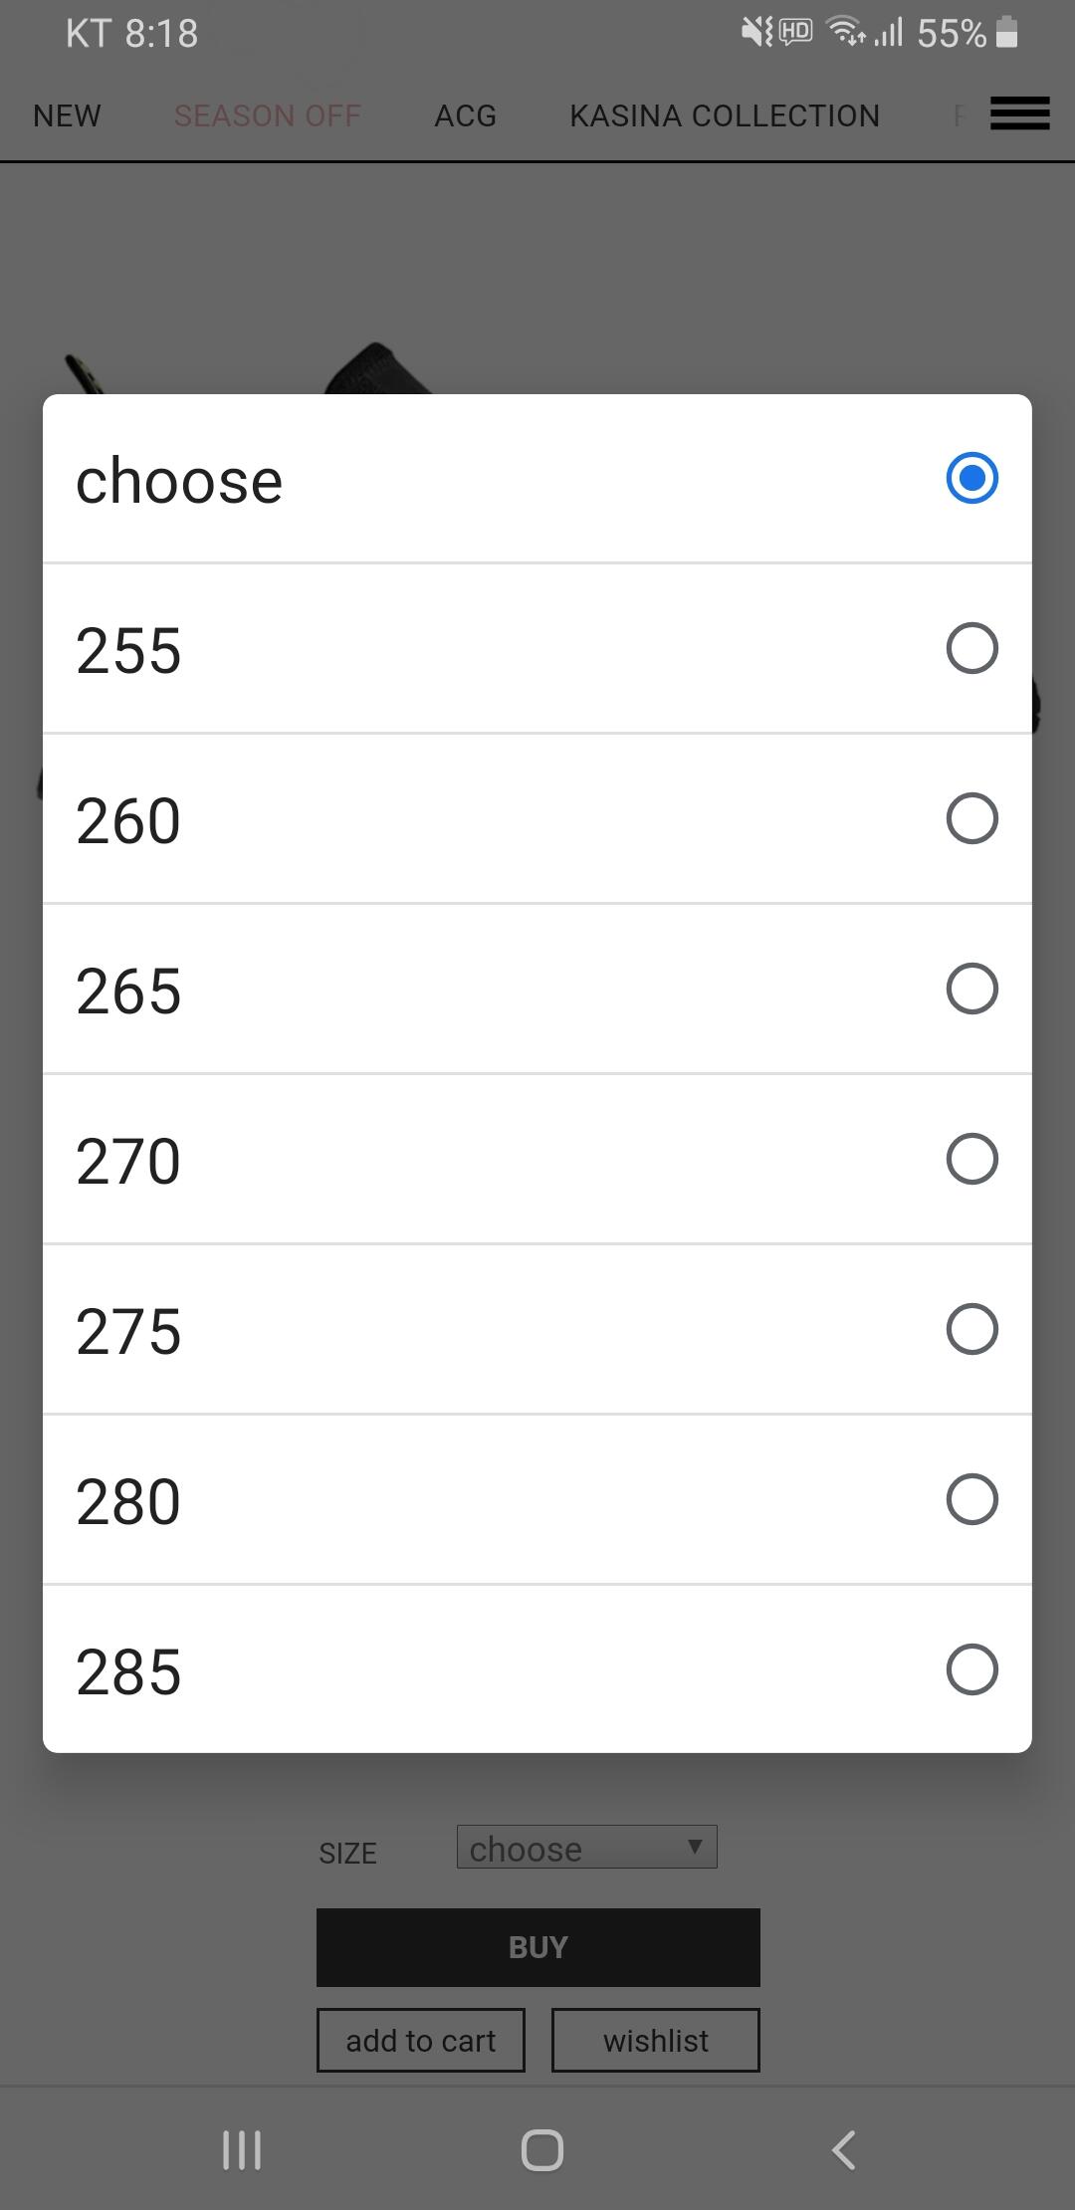
Task: Choose size 265 radio option
Action: point(971,989)
